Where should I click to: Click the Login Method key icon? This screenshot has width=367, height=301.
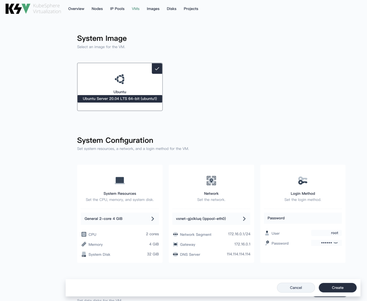(303, 181)
